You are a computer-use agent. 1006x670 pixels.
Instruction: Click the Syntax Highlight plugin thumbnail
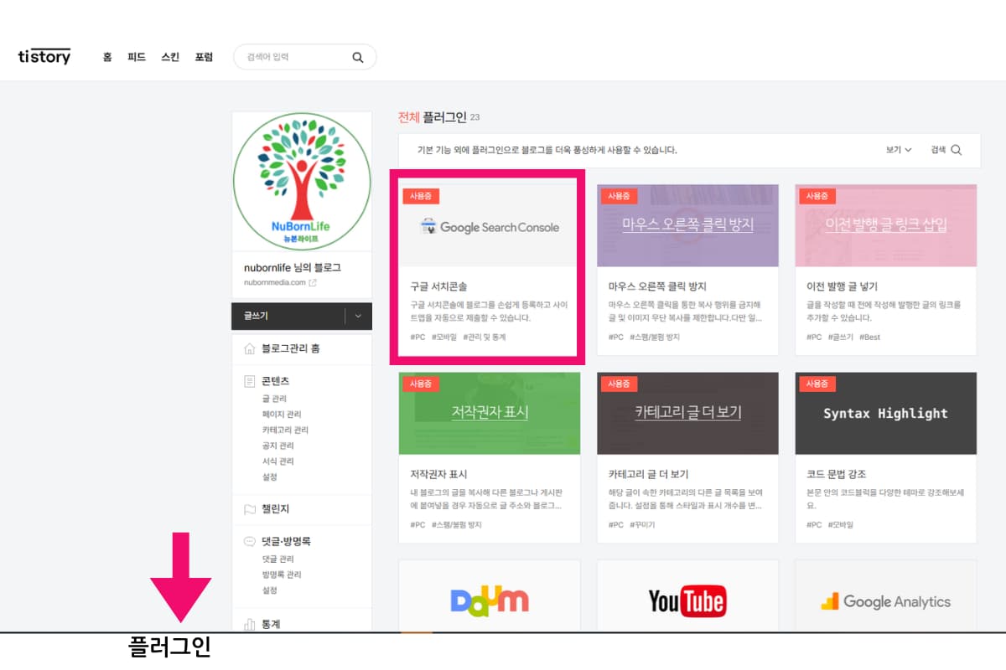pyautogui.click(x=885, y=413)
